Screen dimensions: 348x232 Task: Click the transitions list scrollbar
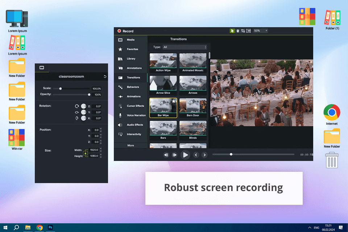209,55
